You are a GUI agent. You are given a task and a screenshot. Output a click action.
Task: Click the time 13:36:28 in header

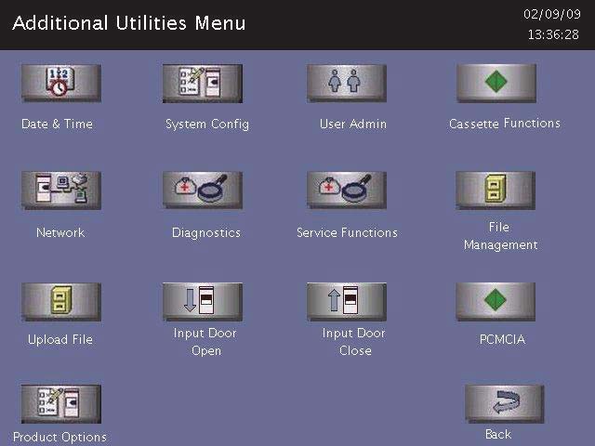(553, 34)
